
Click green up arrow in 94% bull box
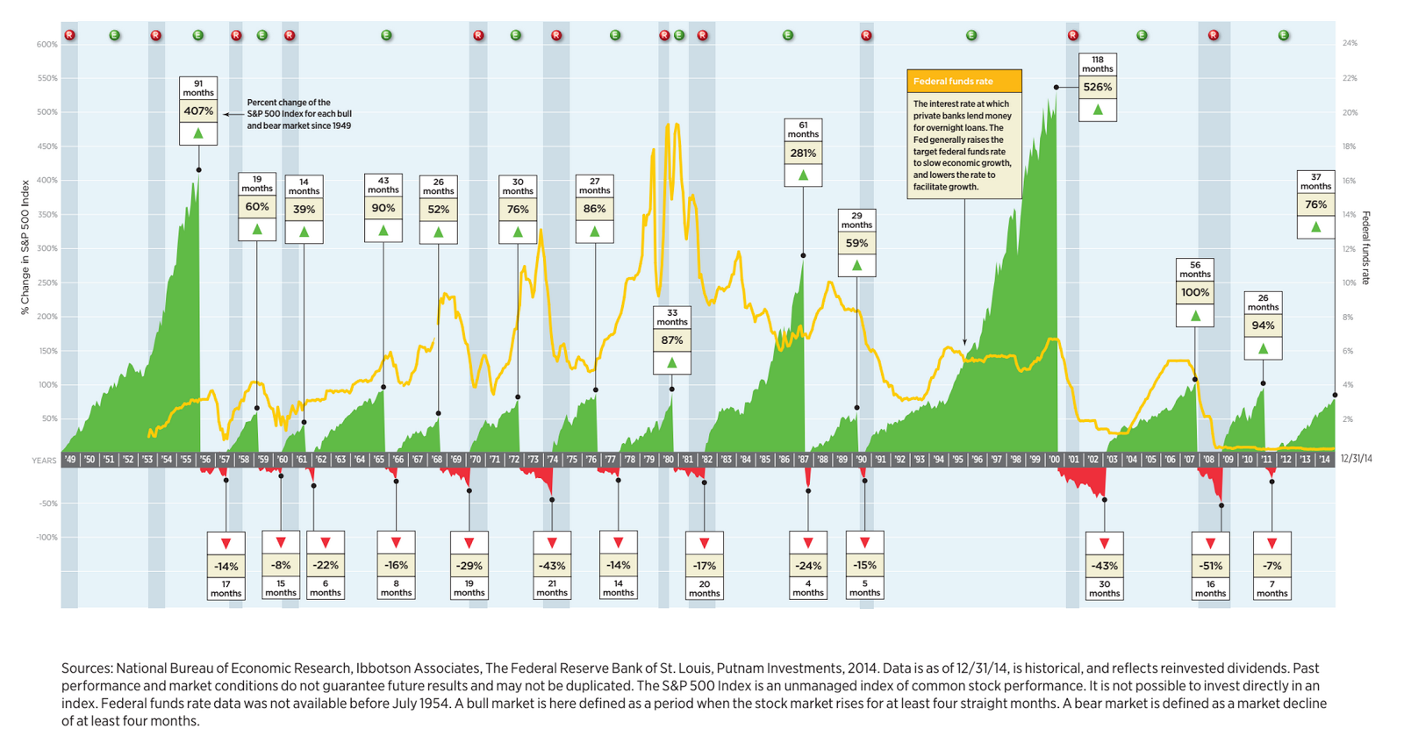tap(1264, 349)
